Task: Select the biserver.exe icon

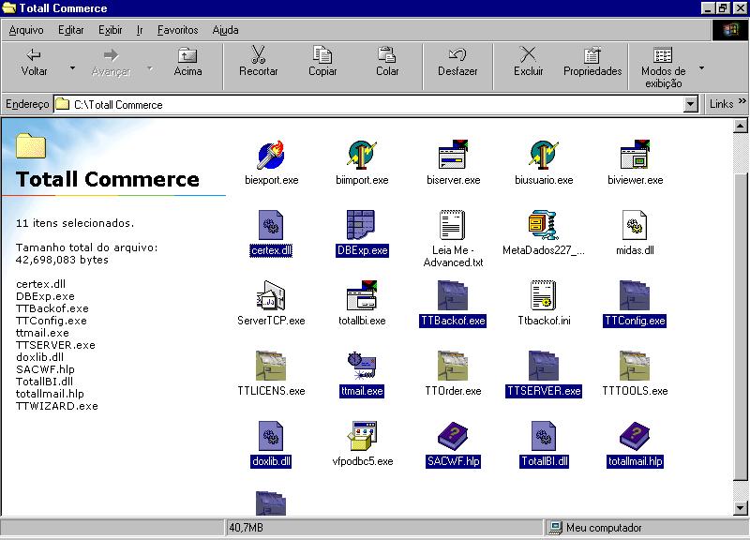Action: click(453, 155)
